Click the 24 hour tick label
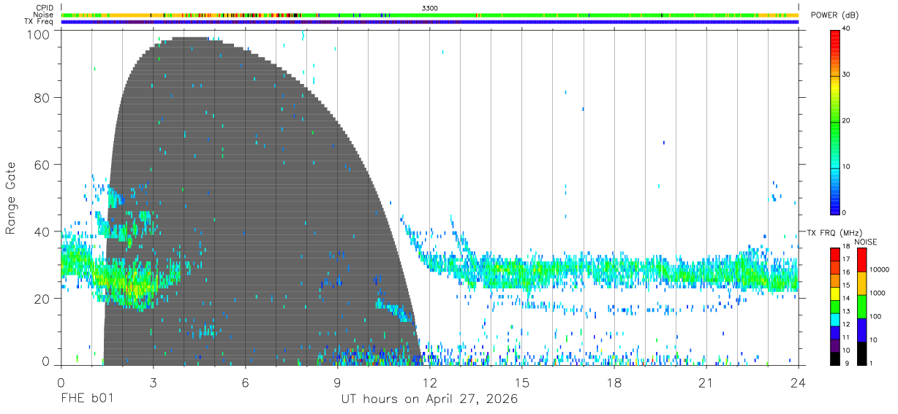The width and height of the screenshot is (898, 414). (799, 383)
